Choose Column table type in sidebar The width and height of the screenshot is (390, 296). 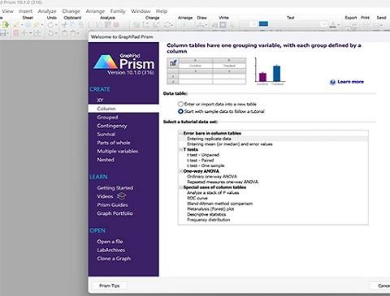123,109
